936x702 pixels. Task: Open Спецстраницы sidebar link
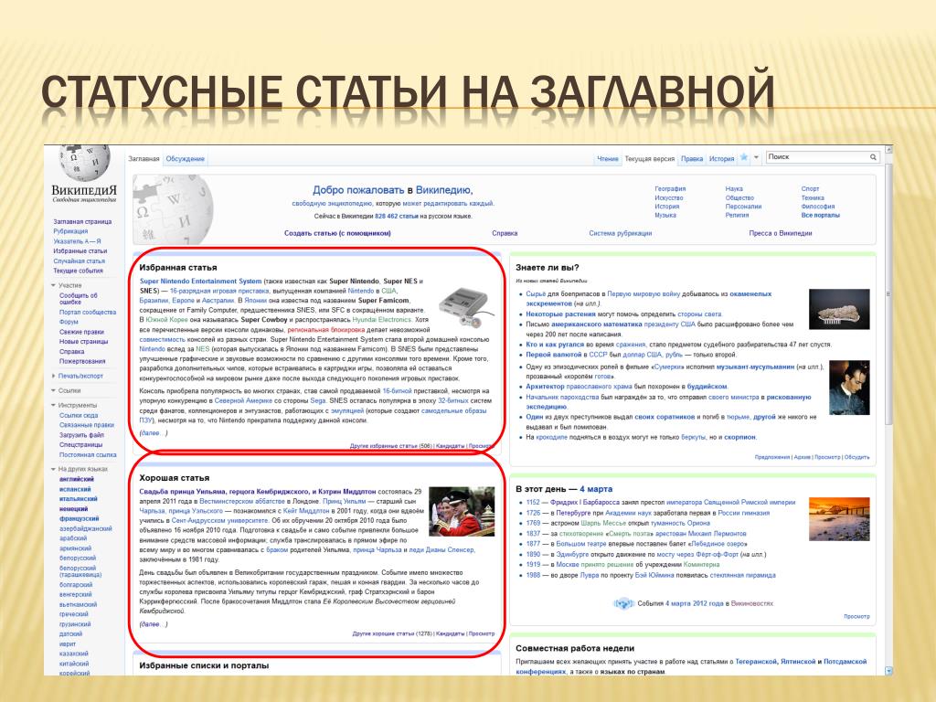click(x=80, y=445)
